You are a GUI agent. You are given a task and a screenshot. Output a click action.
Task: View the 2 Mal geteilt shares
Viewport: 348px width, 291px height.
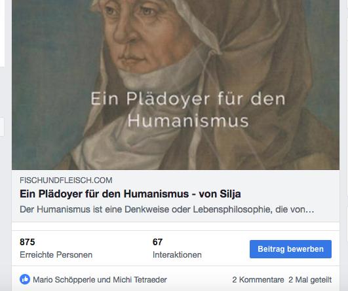(310, 280)
